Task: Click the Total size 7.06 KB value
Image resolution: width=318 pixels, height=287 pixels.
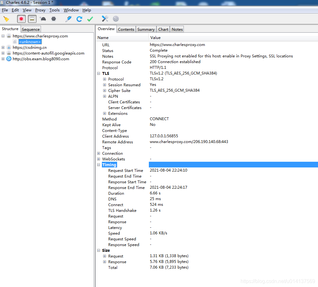Action: [x=169, y=267]
